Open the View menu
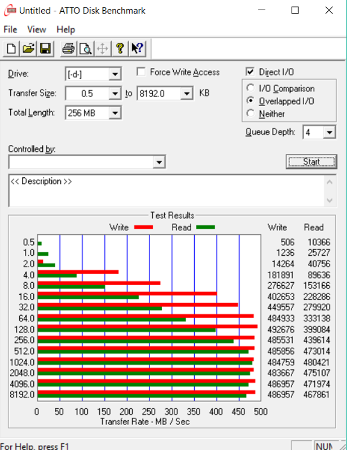The width and height of the screenshot is (347, 450). pos(37,29)
